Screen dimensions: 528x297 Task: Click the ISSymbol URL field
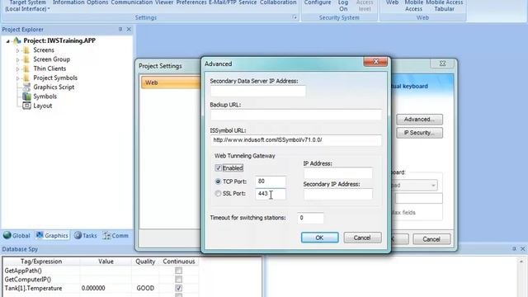click(x=296, y=140)
